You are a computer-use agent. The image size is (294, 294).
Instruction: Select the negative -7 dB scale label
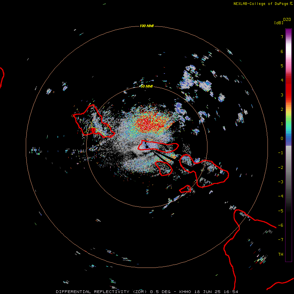281,240
